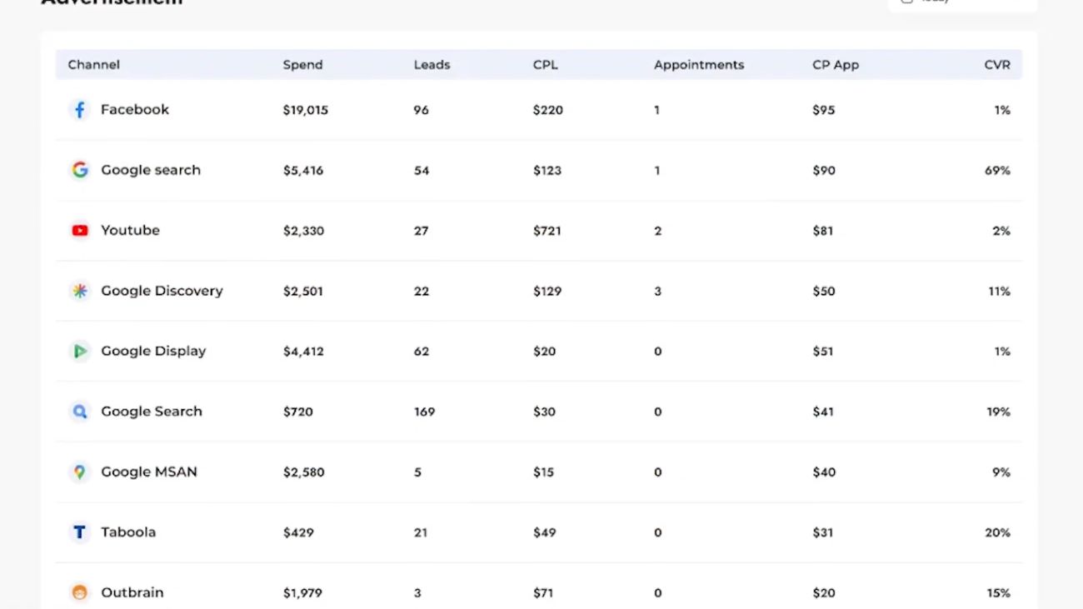Click the Channel column header
This screenshot has height=609, width=1083.
[93, 65]
